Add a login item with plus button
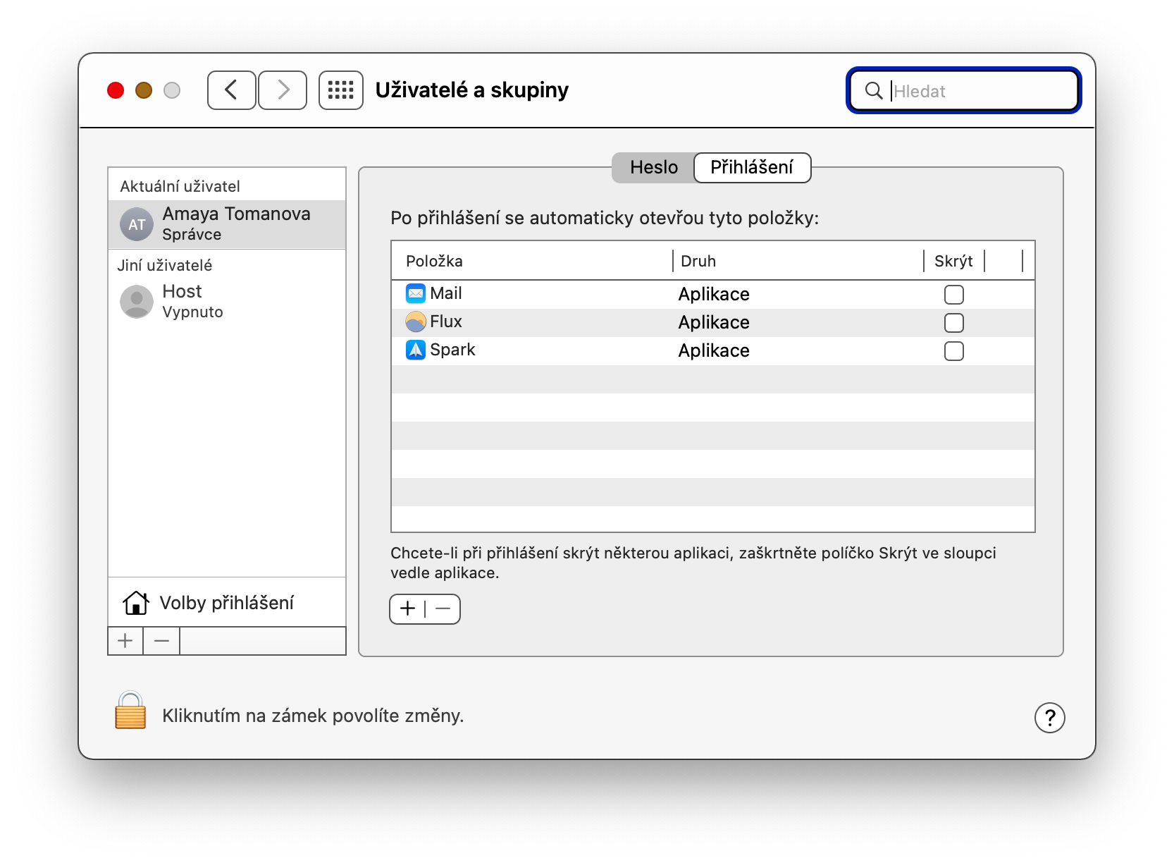 pos(407,608)
